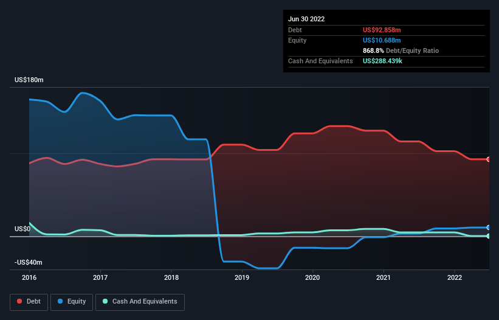Click the US$0 y-axis label

(22, 229)
